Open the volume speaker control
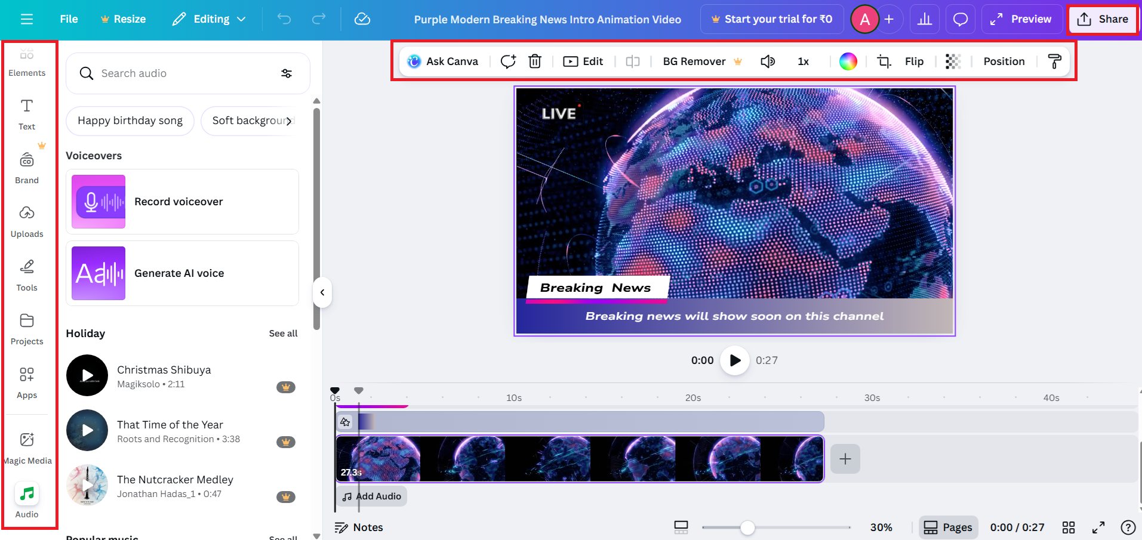The width and height of the screenshot is (1142, 540). [x=768, y=61]
